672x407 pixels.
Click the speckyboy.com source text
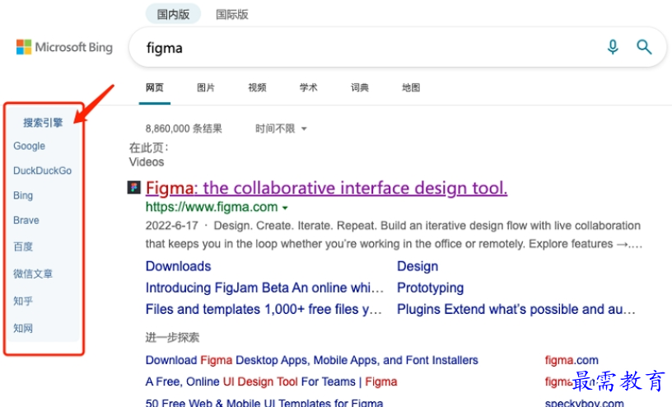coord(584,403)
